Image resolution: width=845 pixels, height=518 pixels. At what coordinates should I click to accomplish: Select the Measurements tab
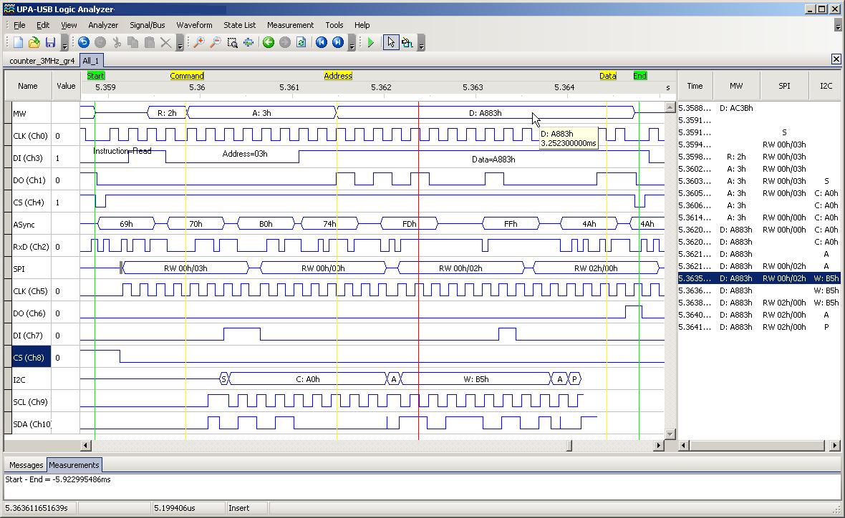[74, 465]
